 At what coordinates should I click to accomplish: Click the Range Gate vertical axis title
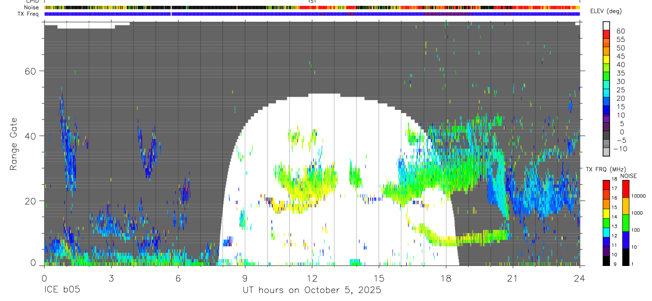coord(13,145)
